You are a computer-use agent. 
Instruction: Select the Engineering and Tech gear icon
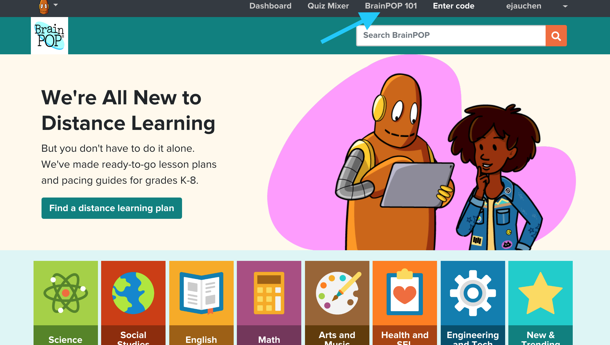pyautogui.click(x=473, y=293)
